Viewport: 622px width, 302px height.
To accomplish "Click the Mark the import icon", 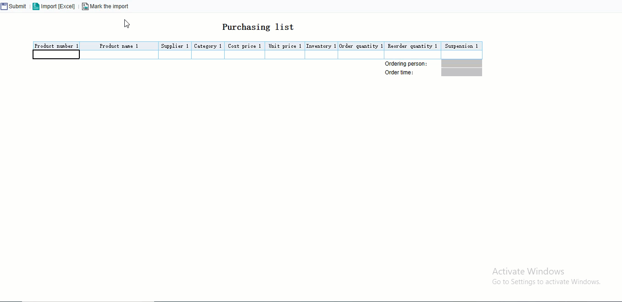I will [85, 6].
